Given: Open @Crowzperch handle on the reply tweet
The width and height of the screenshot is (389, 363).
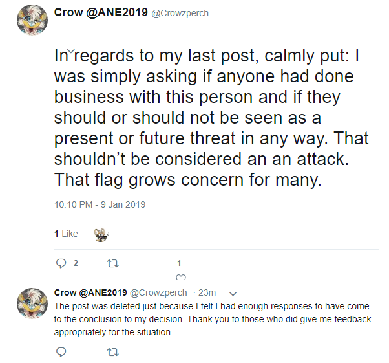Looking at the screenshot, I should 159,292.
